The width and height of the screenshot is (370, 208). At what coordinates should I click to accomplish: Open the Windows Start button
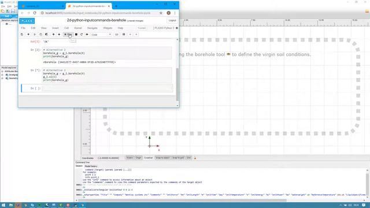point(3,205)
